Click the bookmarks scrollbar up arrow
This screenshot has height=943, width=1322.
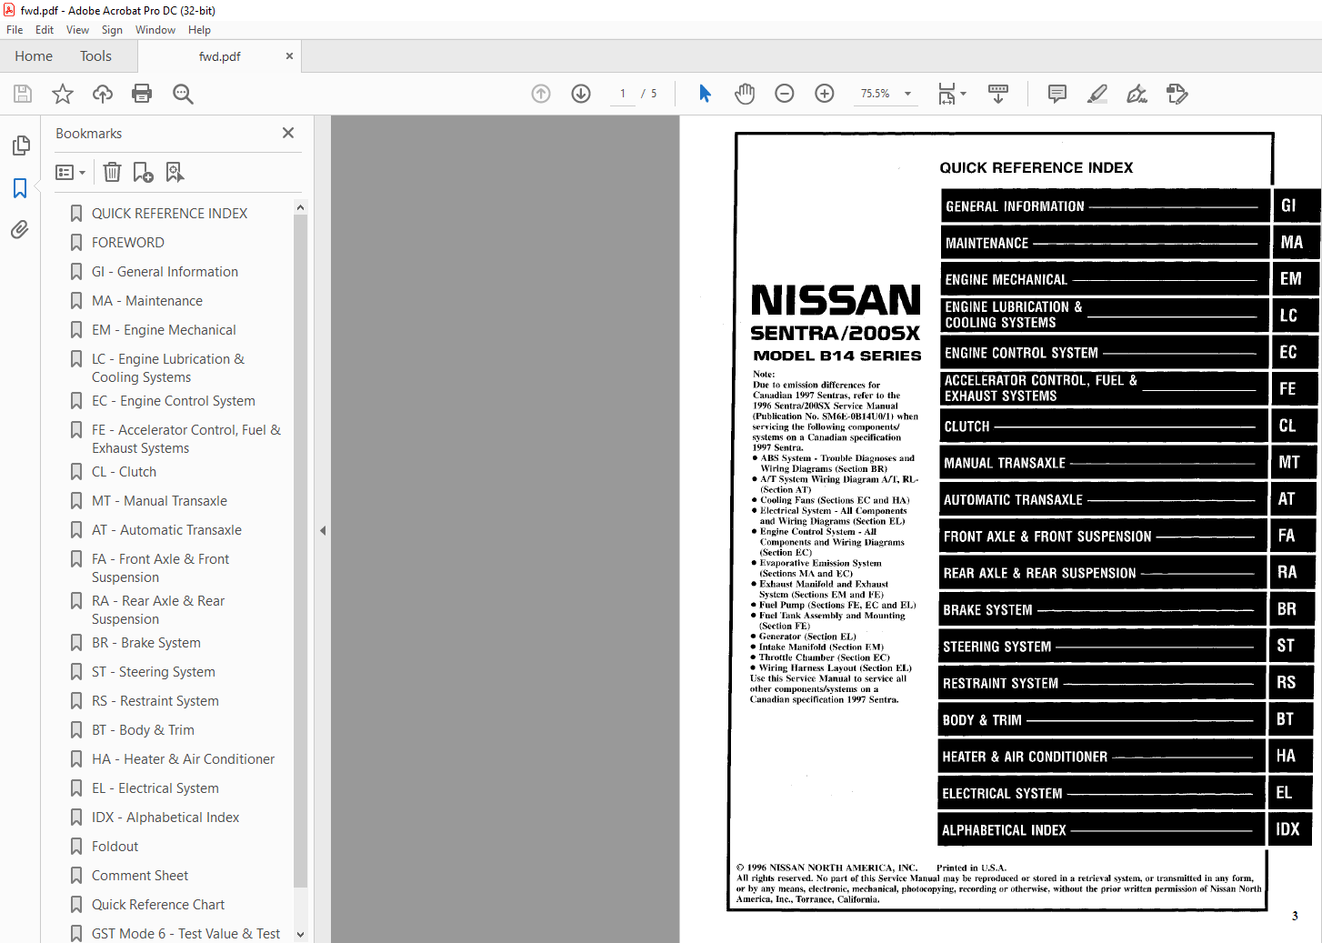click(x=300, y=207)
